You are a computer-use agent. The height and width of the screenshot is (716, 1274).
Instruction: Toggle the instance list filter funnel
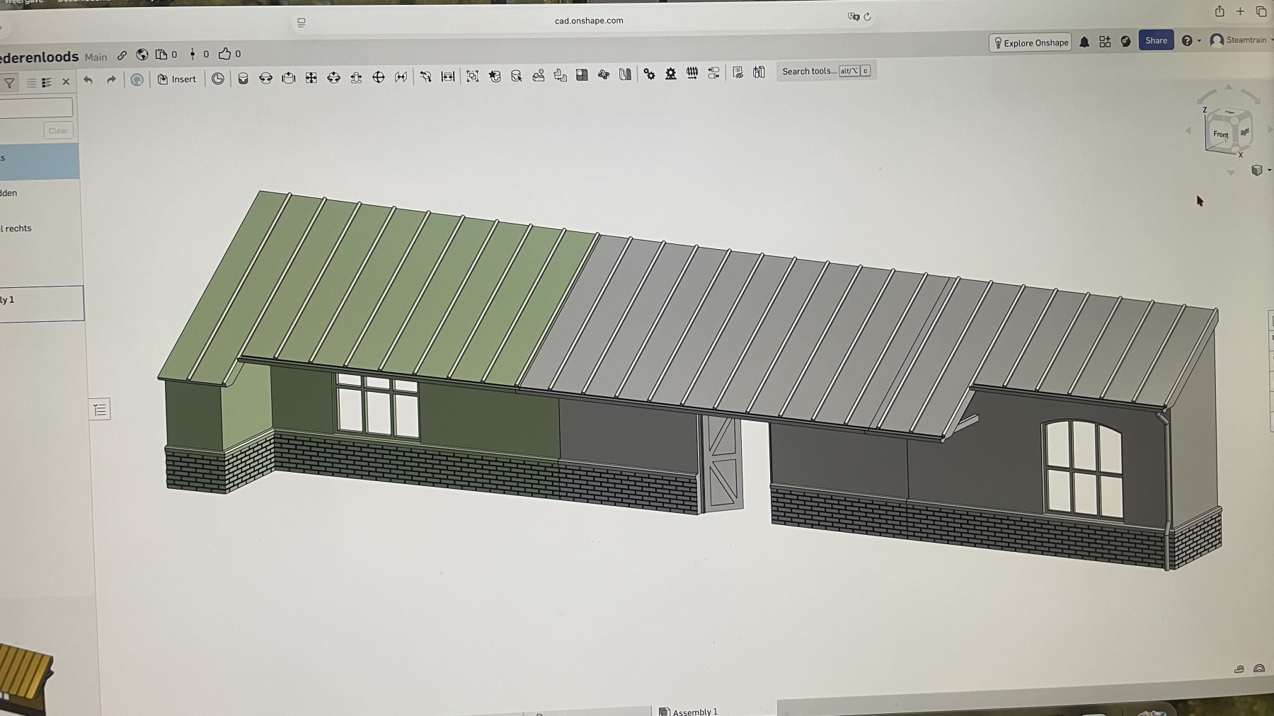point(9,83)
